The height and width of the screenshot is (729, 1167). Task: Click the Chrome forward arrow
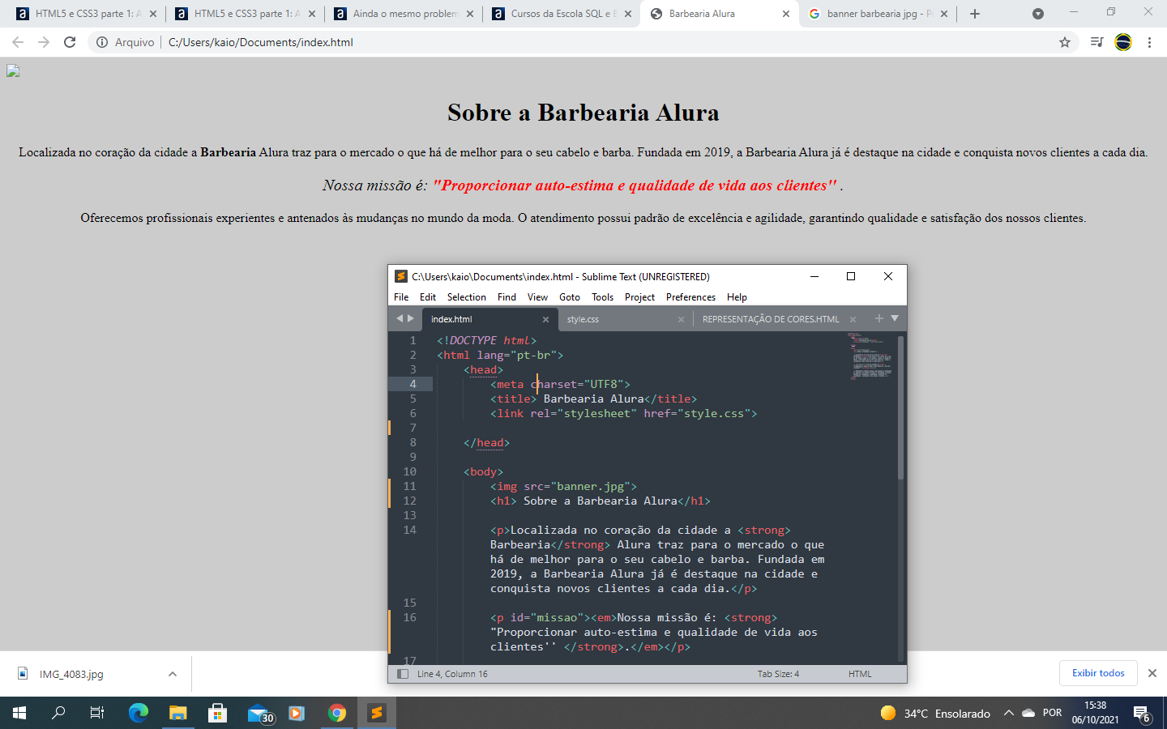pos(44,42)
